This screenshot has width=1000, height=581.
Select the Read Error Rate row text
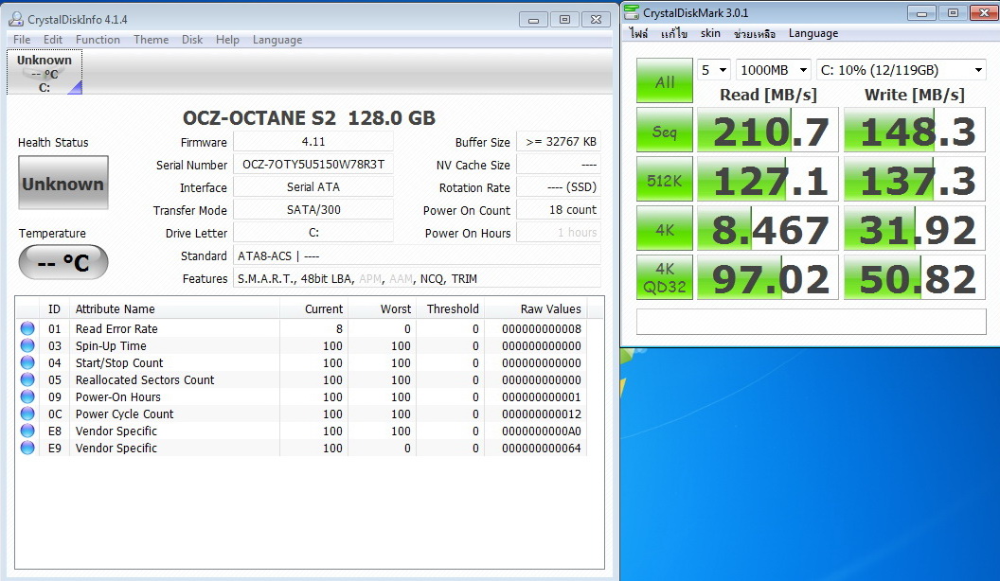click(116, 328)
